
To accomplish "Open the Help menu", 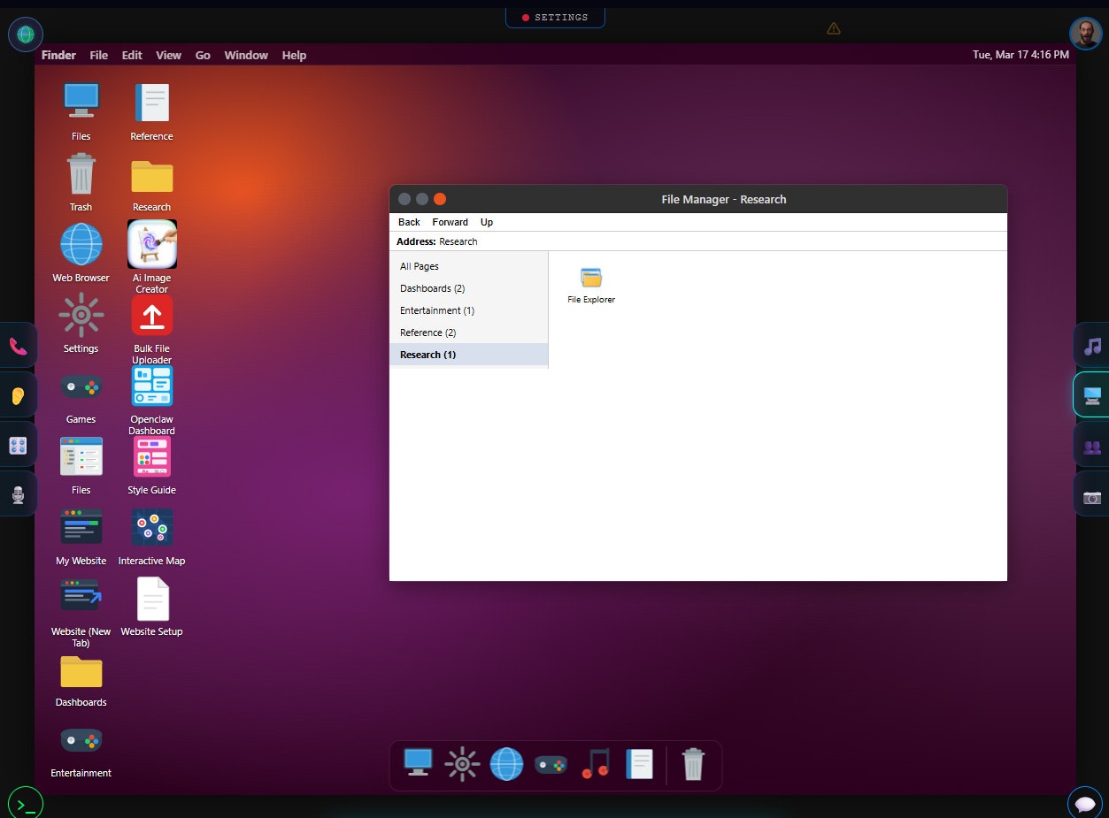I will coord(294,55).
